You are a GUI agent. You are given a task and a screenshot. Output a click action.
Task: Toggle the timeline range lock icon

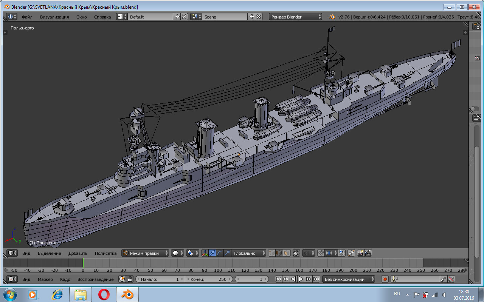130,279
